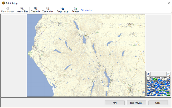Click the Fit to Screen toolbar icon

pyautogui.click(x=8, y=8)
